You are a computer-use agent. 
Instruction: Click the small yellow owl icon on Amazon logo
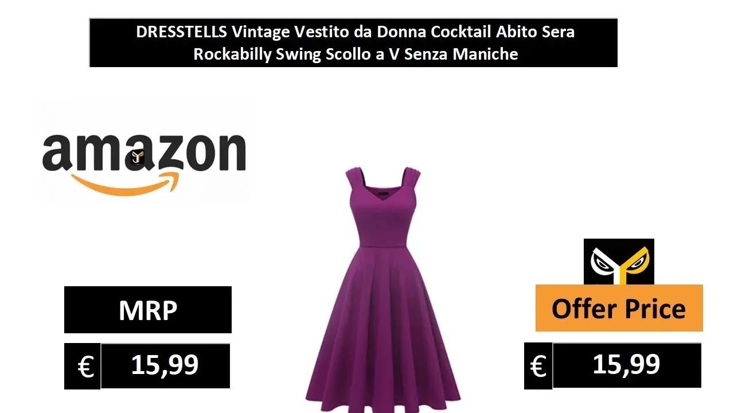click(x=138, y=157)
